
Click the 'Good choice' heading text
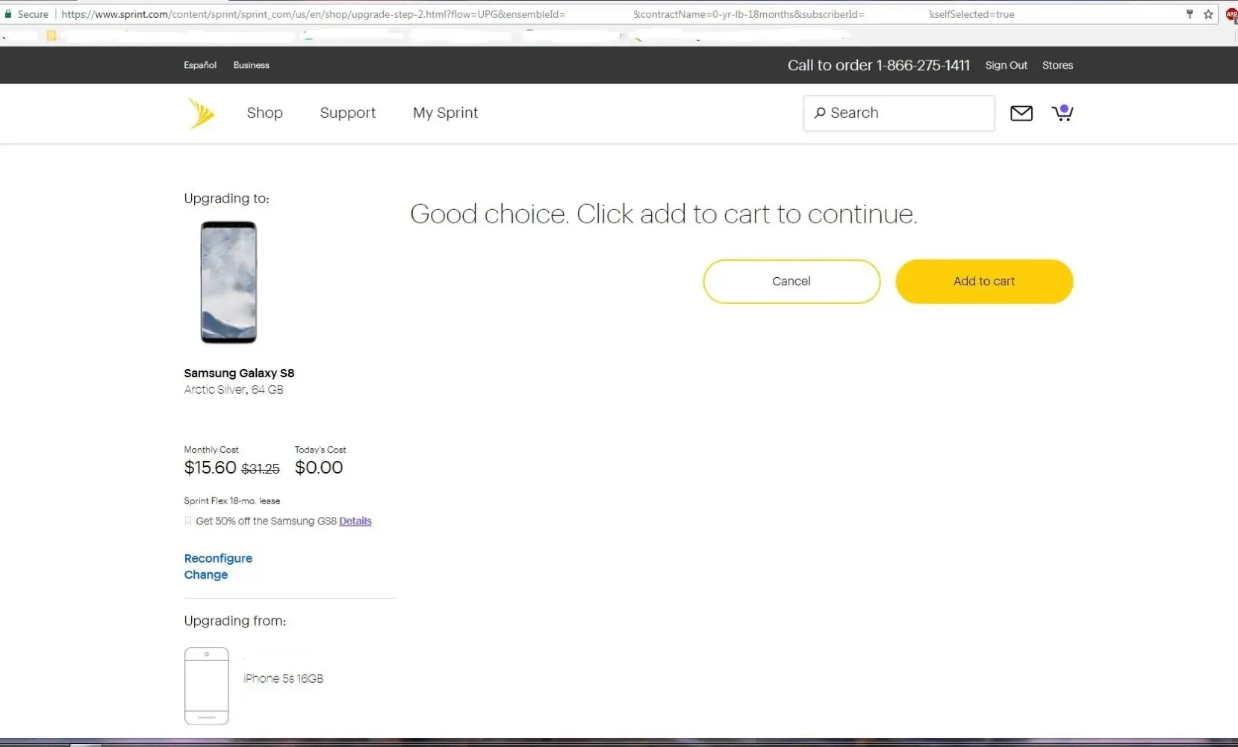tap(664, 214)
